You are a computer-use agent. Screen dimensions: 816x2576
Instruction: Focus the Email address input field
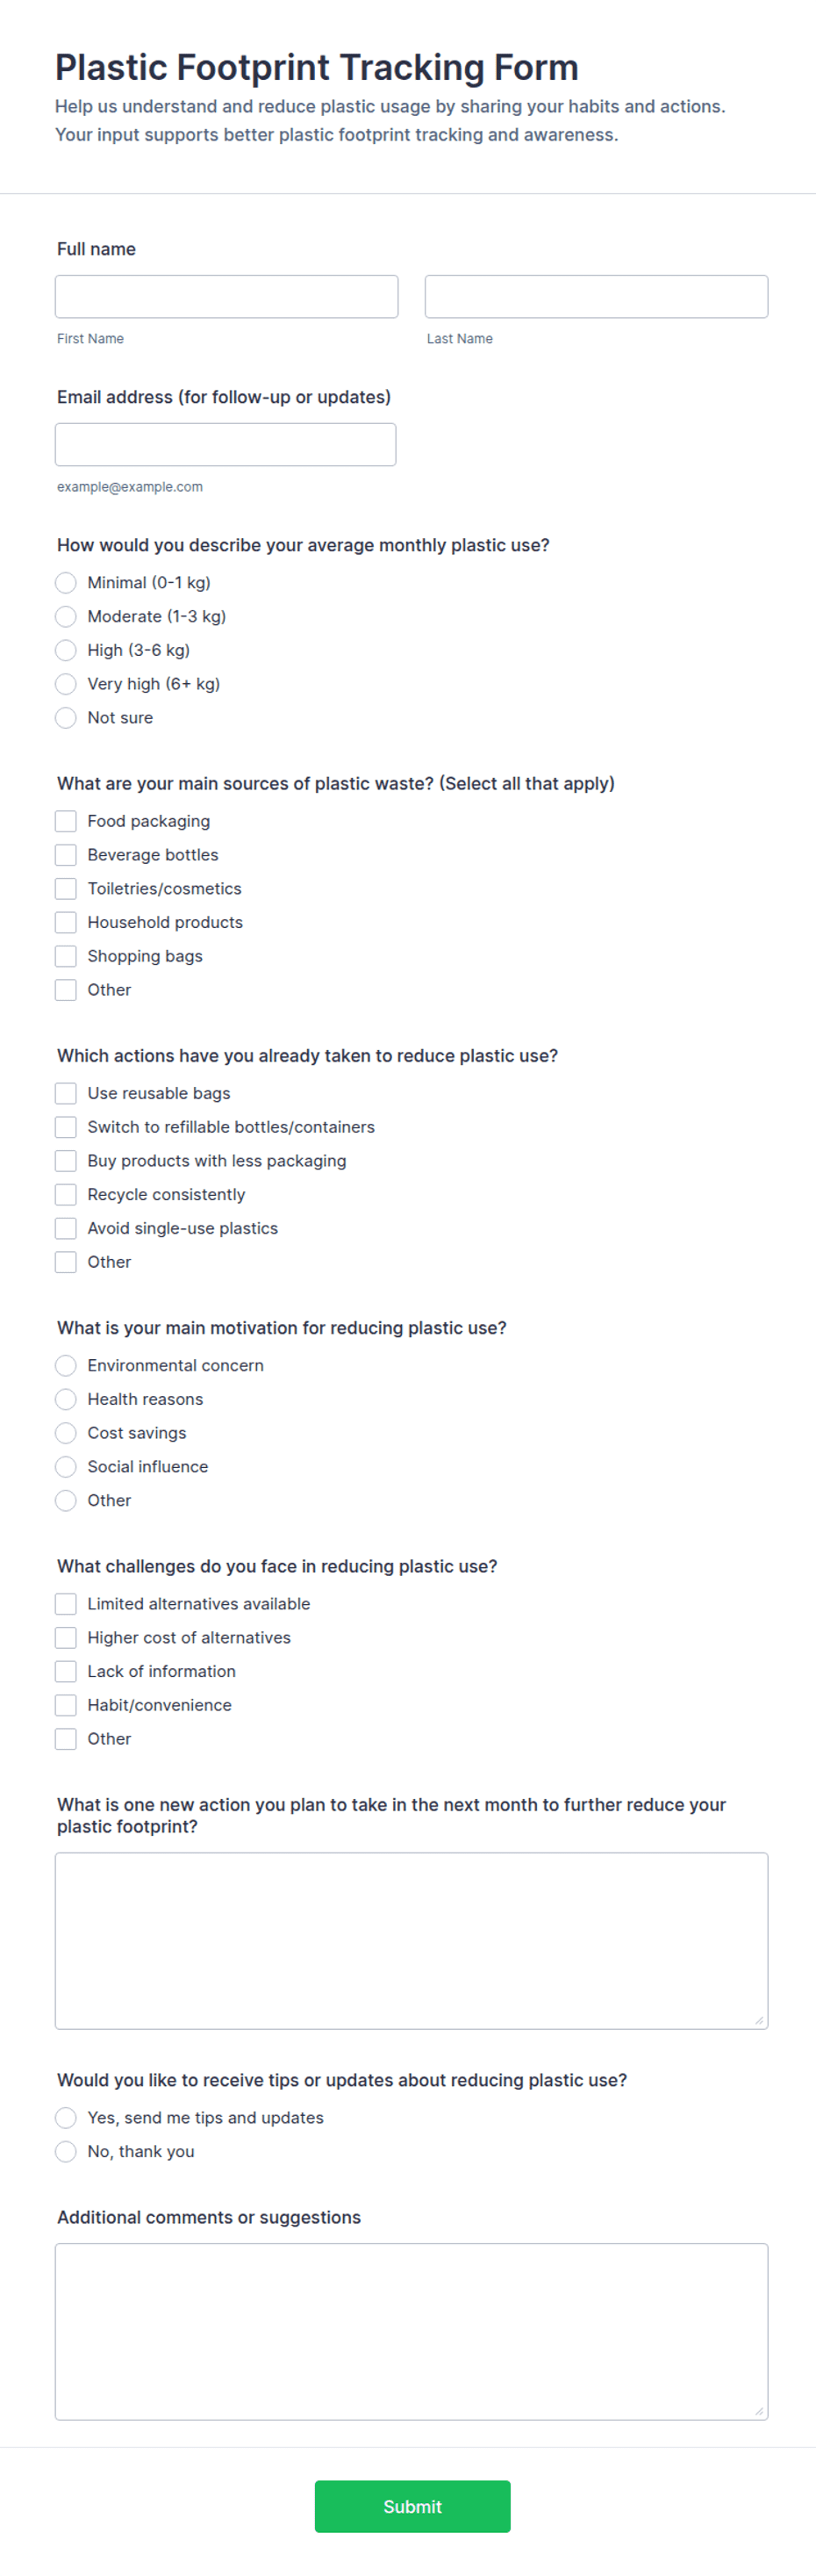(x=225, y=444)
